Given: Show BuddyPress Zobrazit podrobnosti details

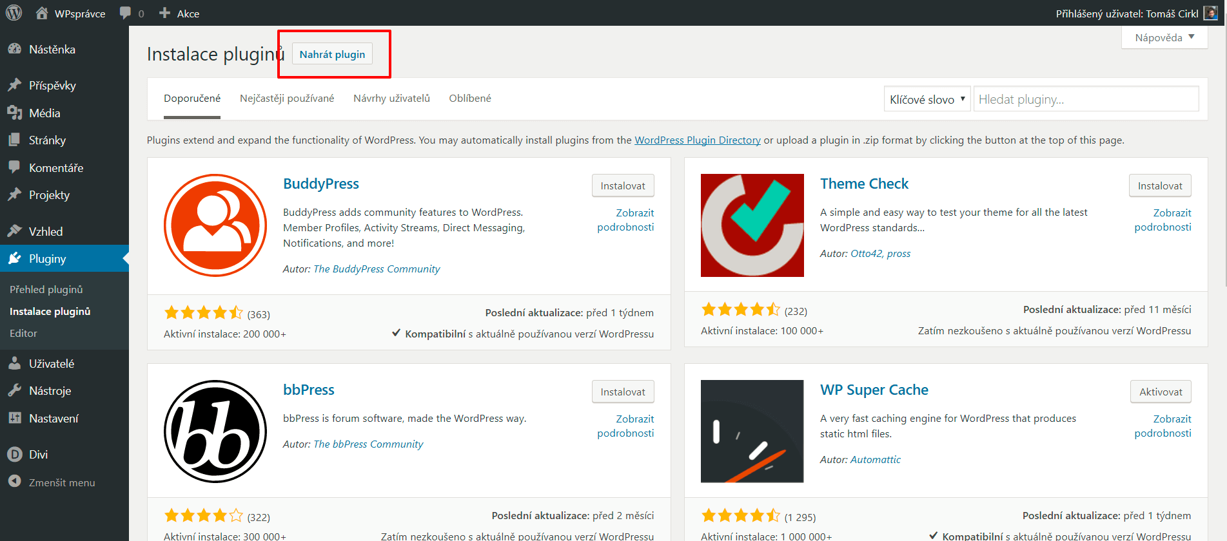Looking at the screenshot, I should [625, 220].
